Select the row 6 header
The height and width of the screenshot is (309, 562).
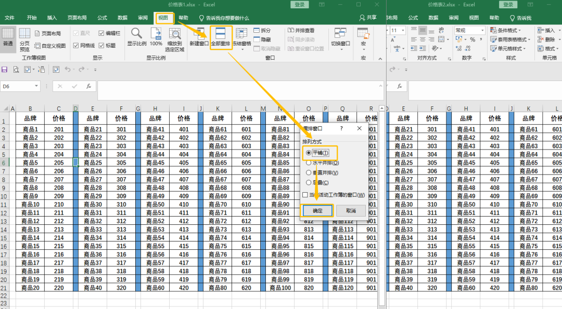[4, 163]
